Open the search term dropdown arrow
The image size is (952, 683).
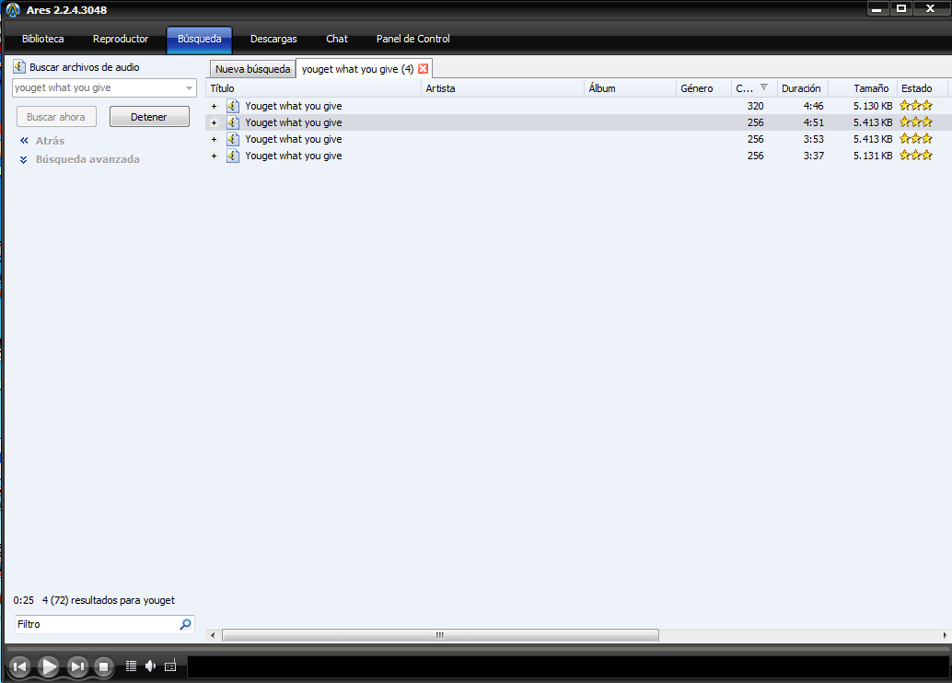click(189, 88)
